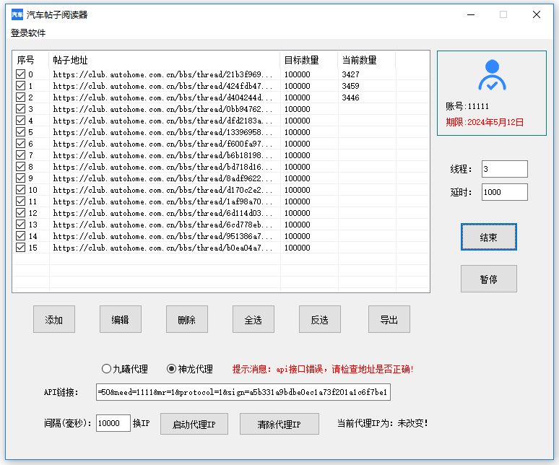
Task: Click target count 100000 in row 15
Action: tap(298, 248)
